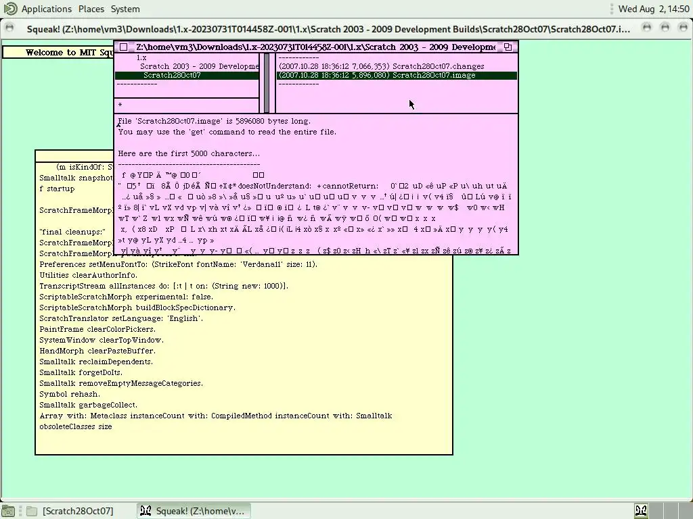The height and width of the screenshot is (519, 693).
Task: Click the file list window close box
Action: click(124, 47)
